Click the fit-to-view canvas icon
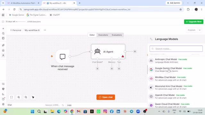205x115 pixels. tap(12, 97)
